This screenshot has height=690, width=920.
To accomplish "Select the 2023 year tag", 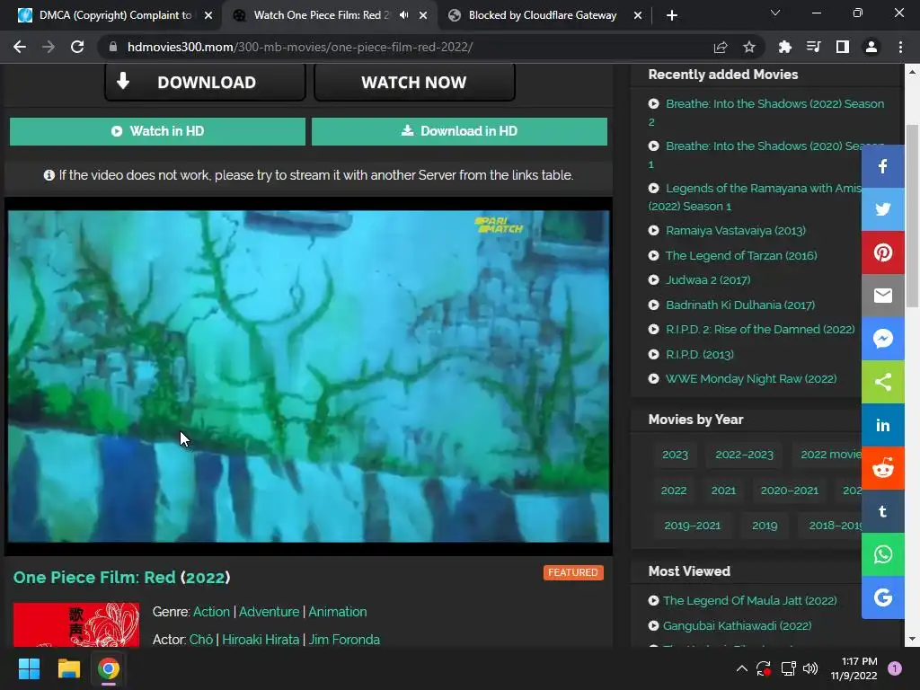I will (x=675, y=455).
